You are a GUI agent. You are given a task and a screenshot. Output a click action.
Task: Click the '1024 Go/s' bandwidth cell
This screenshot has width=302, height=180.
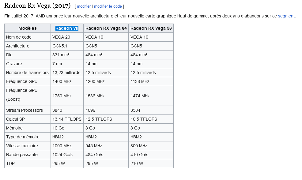62,155
